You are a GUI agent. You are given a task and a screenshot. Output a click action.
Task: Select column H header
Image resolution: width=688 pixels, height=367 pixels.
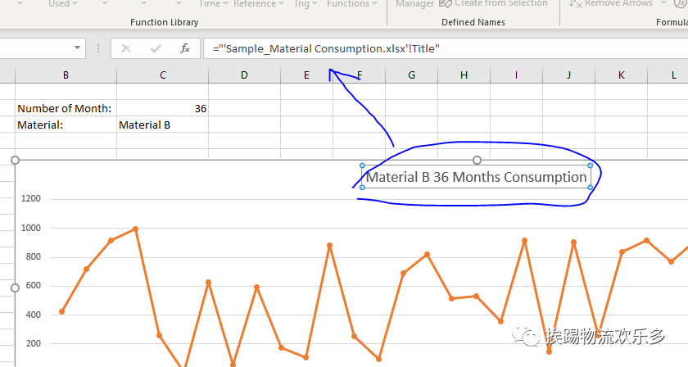464,75
